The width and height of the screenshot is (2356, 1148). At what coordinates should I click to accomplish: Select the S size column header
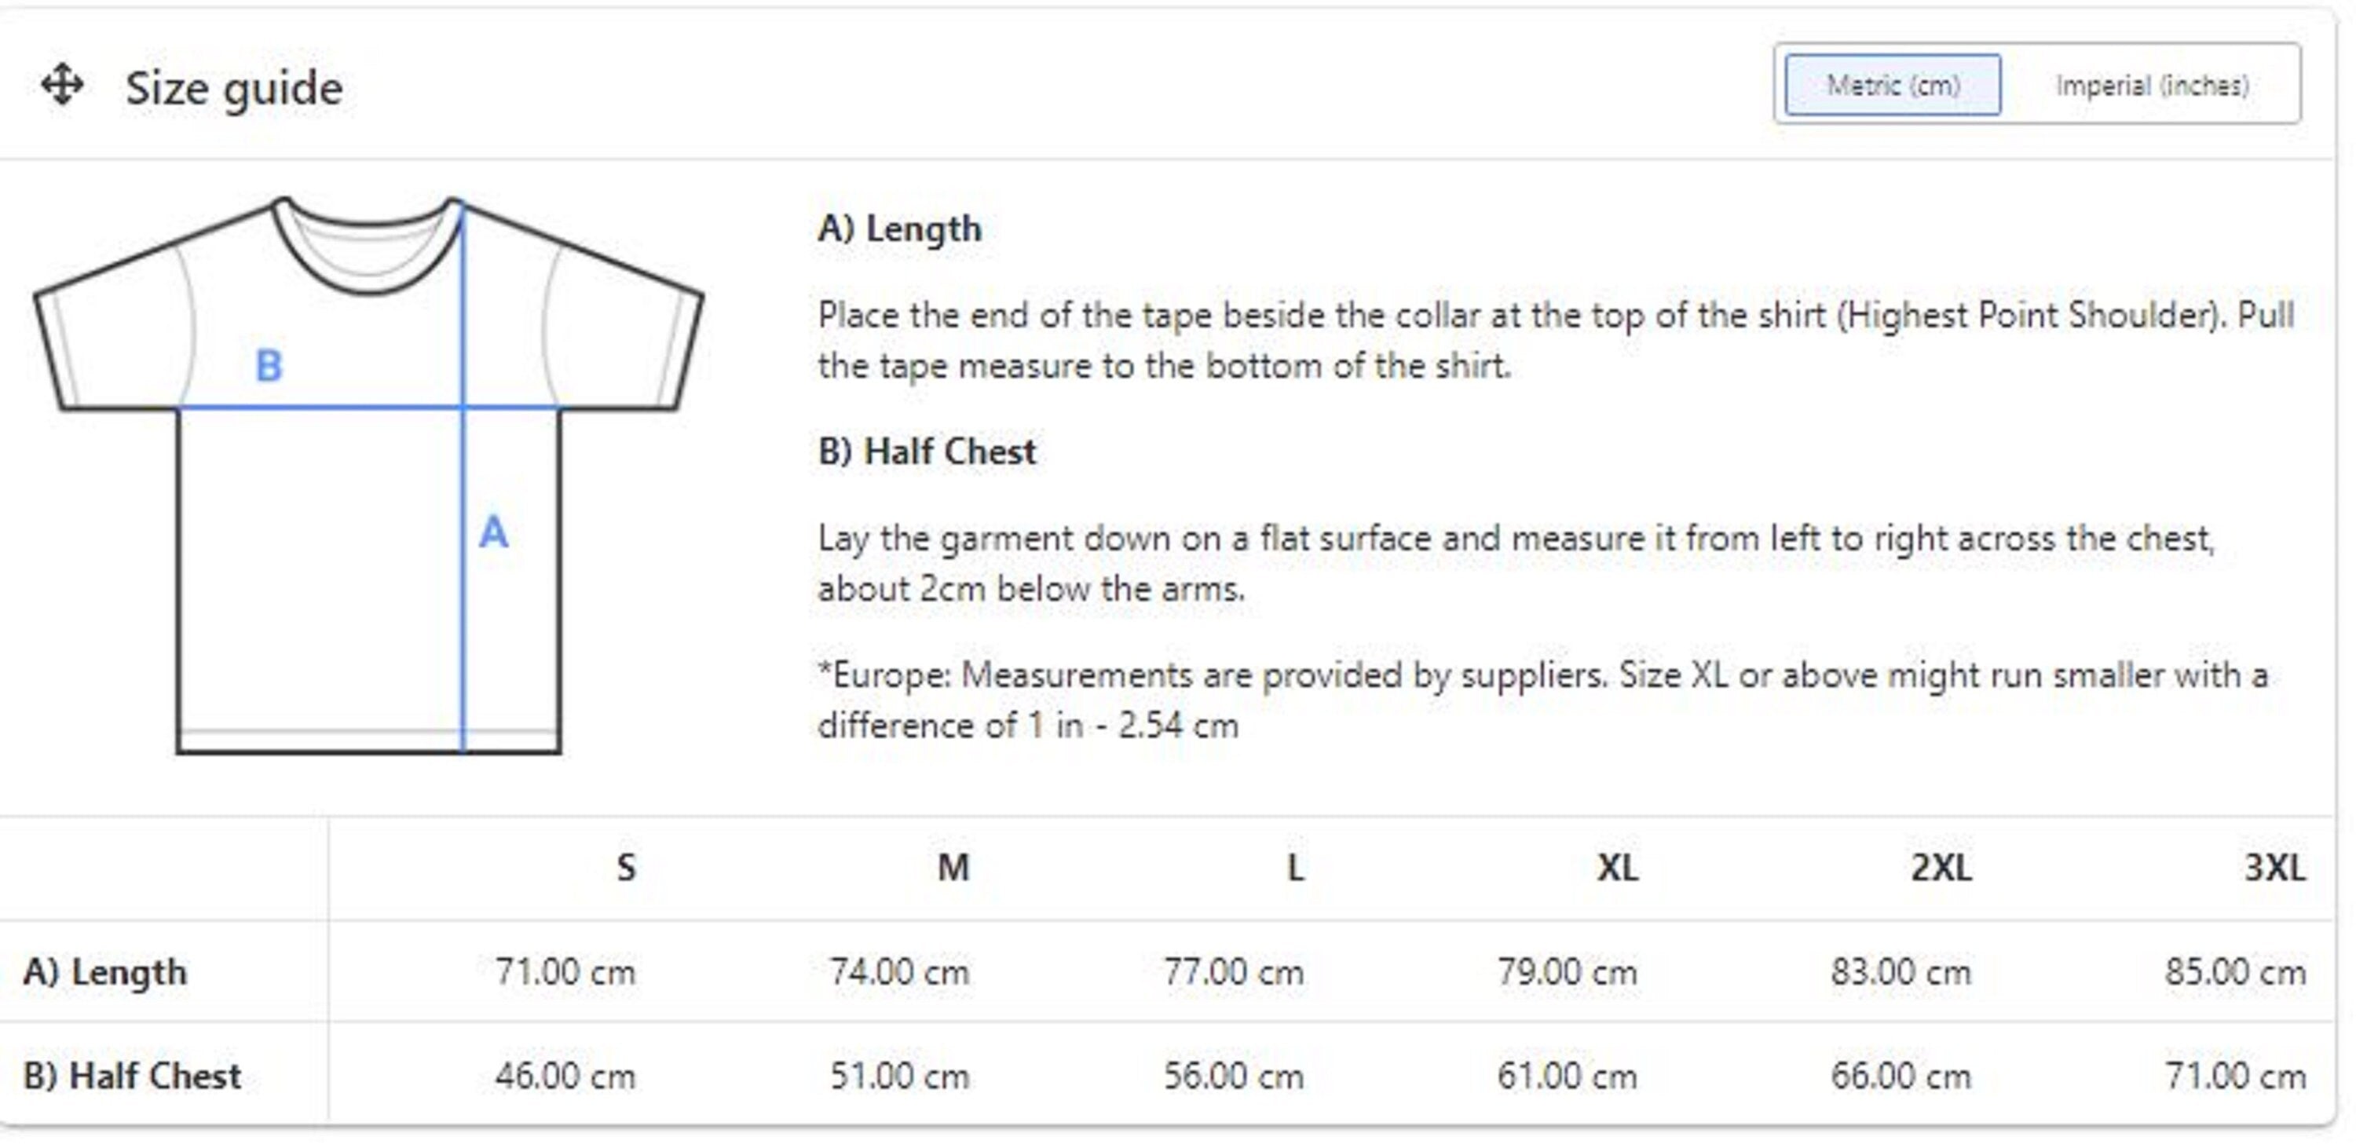626,867
